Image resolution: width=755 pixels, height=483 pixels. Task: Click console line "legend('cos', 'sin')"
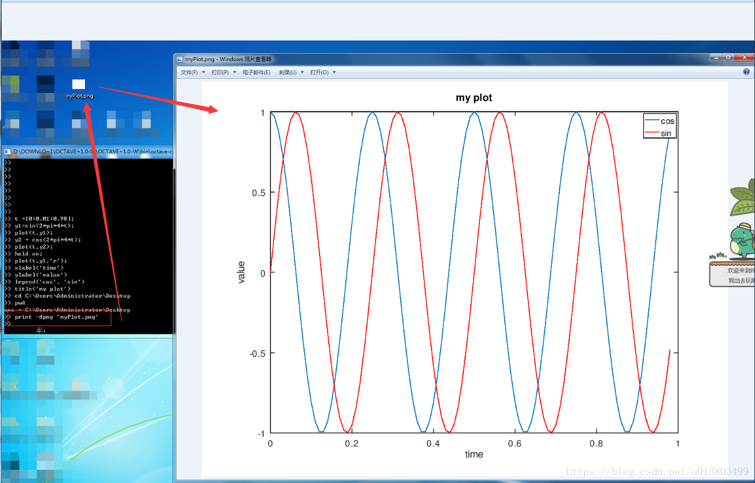click(x=49, y=282)
